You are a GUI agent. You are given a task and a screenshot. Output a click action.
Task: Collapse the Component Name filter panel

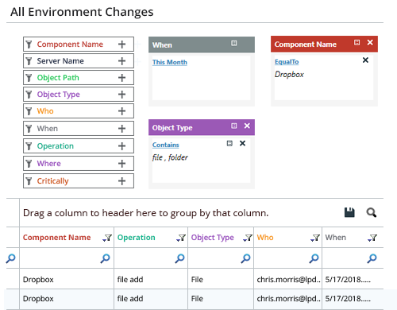tap(357, 42)
